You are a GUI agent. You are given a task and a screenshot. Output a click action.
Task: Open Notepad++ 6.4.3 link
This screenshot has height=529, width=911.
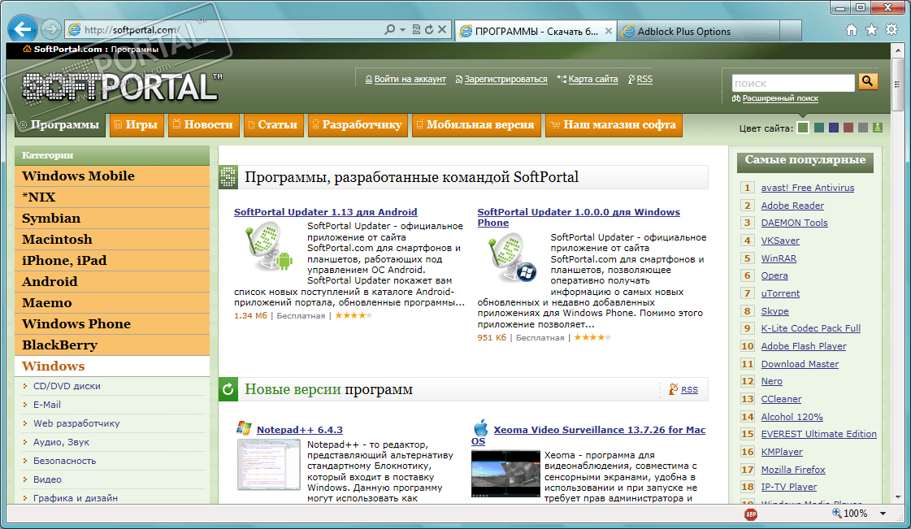tap(300, 431)
